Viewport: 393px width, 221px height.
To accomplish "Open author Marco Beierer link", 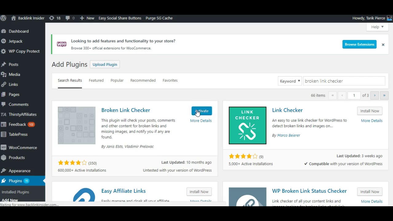I will (x=289, y=135).
